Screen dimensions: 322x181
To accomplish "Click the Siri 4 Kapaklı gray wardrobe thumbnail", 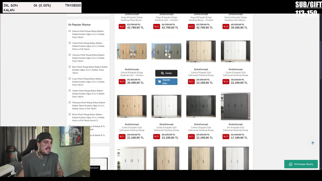I will pos(235,106).
